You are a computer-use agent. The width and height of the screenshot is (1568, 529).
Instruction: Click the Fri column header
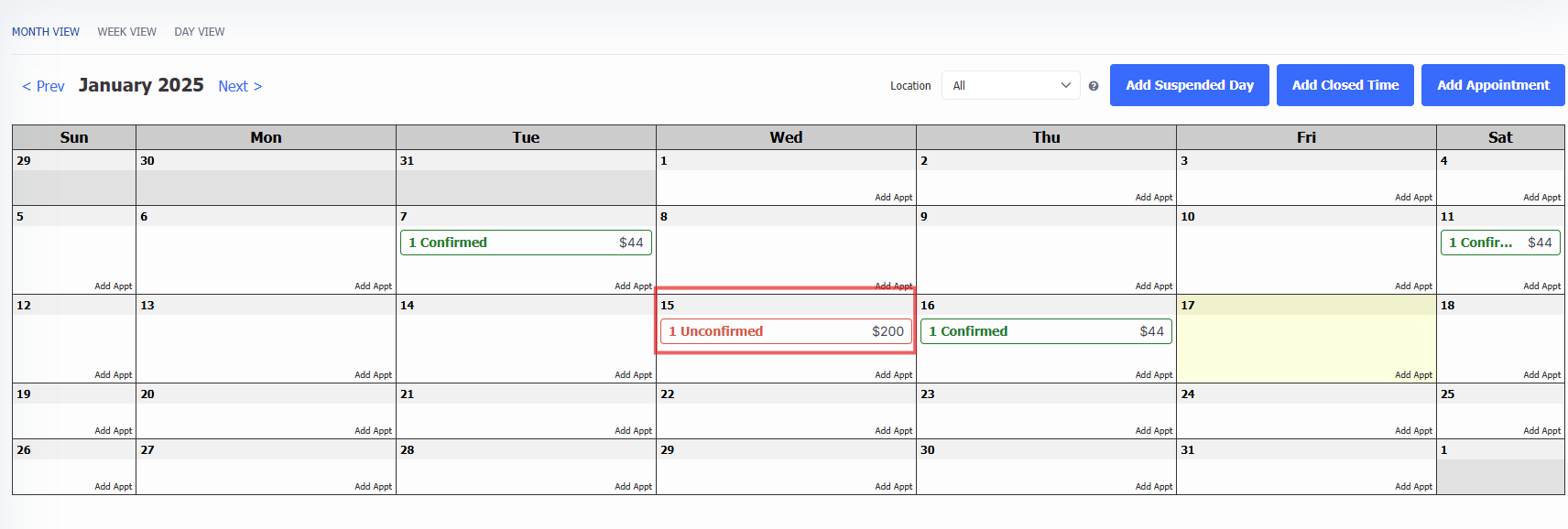(x=1306, y=137)
